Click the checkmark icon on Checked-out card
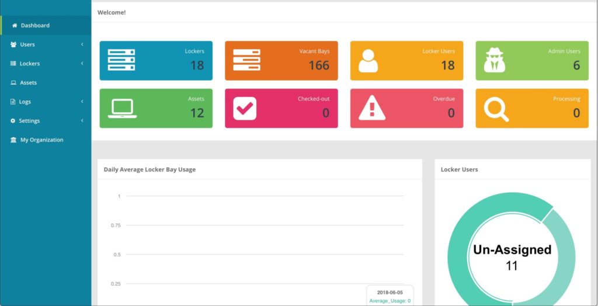The image size is (598, 306). tap(245, 109)
